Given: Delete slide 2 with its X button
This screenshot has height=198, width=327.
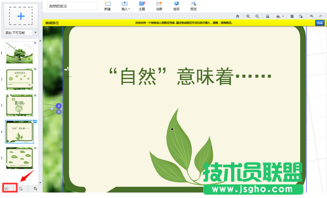Looking at the screenshot, I should pyautogui.click(x=35, y=69).
